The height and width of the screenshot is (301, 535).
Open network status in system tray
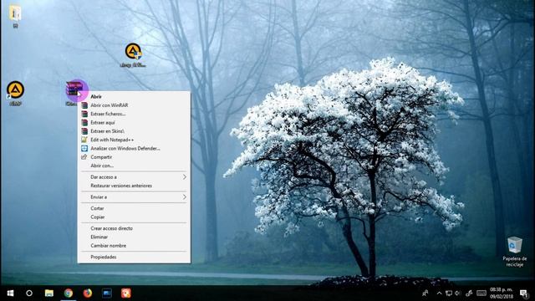click(449, 293)
